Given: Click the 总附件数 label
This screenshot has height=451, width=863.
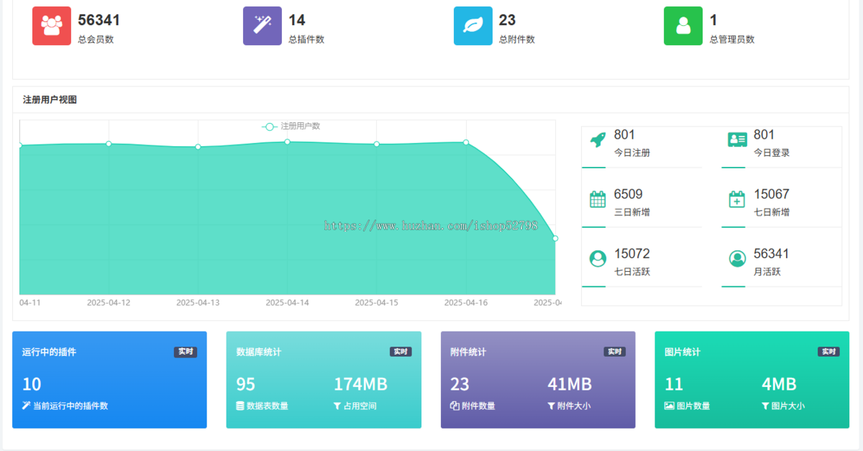Looking at the screenshot, I should [517, 40].
